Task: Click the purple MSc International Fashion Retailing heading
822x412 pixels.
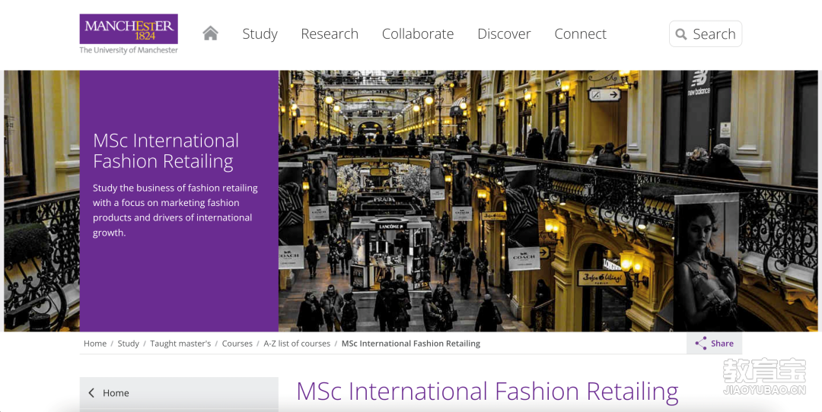Action: pyautogui.click(x=488, y=391)
